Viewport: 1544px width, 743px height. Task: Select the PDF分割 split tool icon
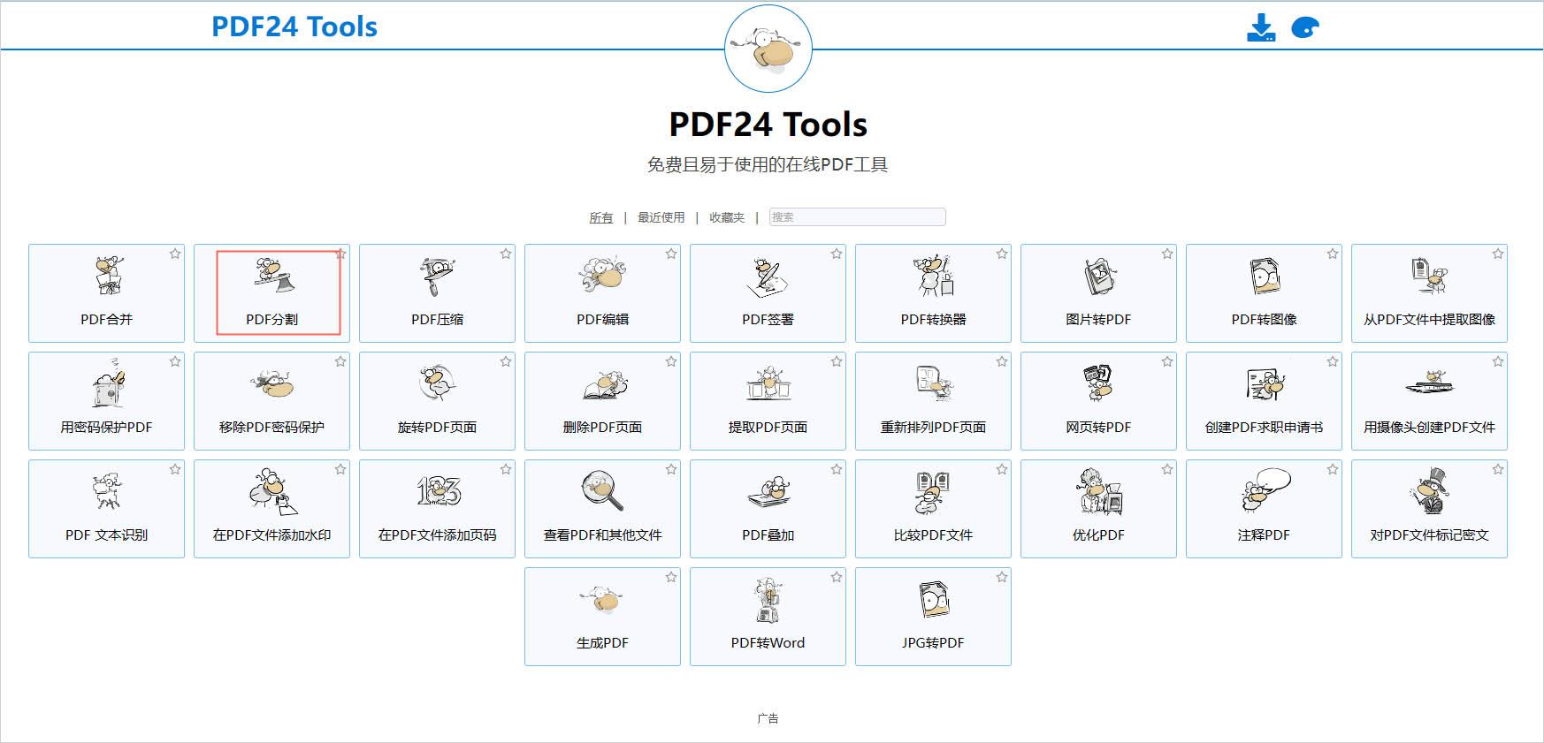pyautogui.click(x=273, y=276)
